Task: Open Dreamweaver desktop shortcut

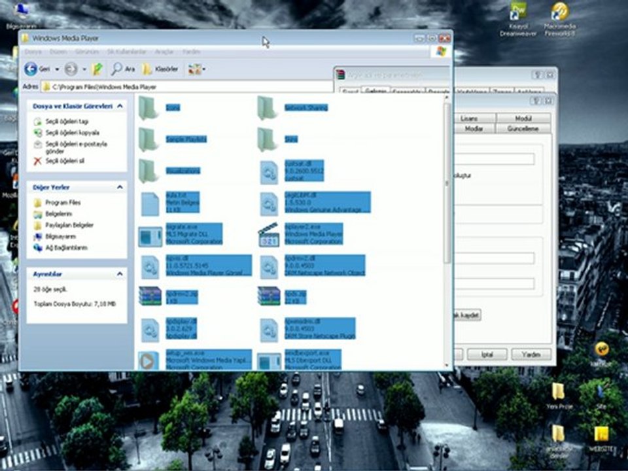Action: pos(517,19)
